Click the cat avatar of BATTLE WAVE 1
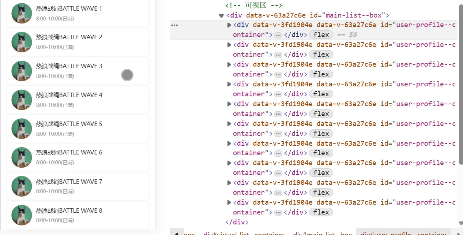 pyautogui.click(x=22, y=13)
